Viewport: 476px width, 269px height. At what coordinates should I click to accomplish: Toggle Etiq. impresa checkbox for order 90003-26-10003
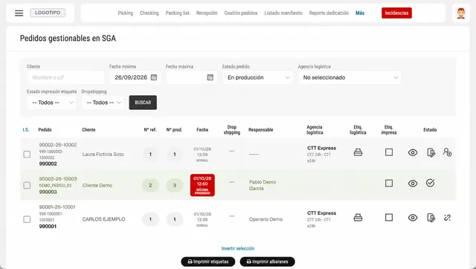389,184
